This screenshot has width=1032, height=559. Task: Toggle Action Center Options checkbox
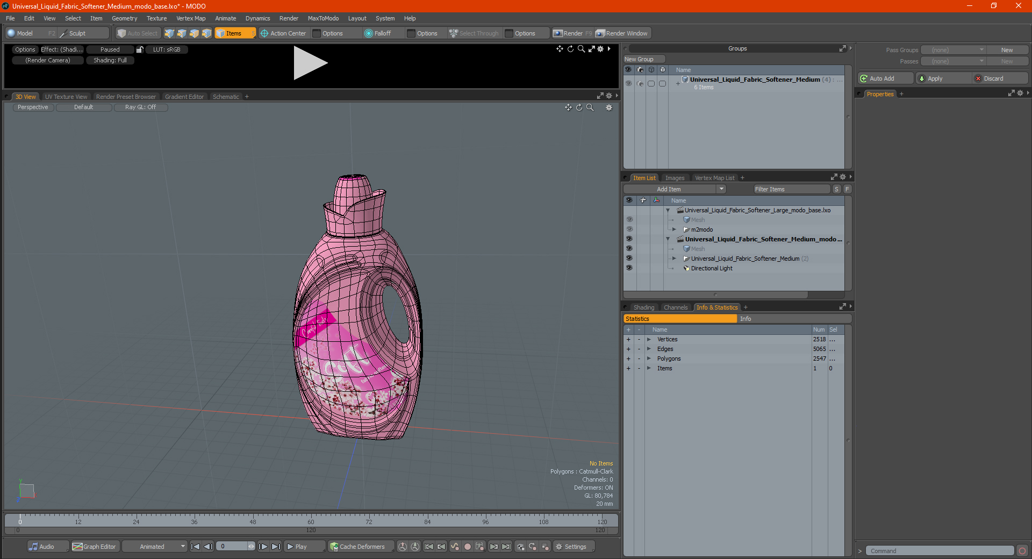317,33
